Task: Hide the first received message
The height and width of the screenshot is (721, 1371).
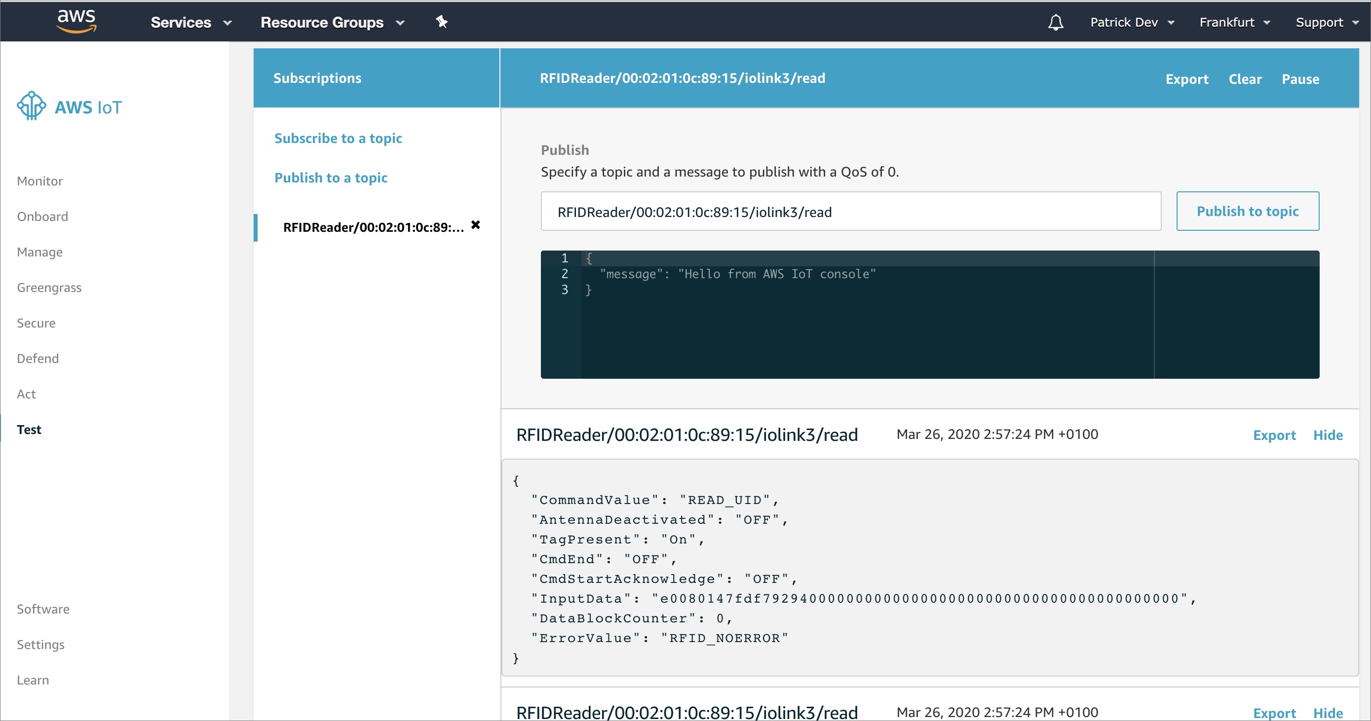Action: point(1328,435)
